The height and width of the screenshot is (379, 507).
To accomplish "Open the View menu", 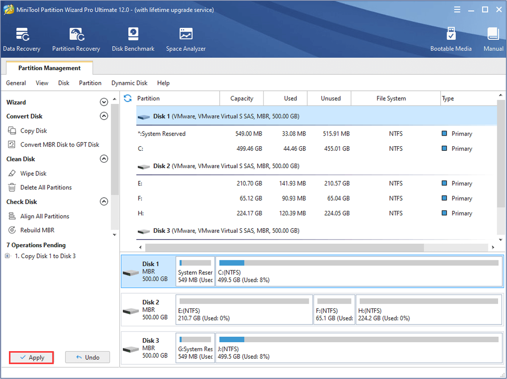I will [42, 83].
